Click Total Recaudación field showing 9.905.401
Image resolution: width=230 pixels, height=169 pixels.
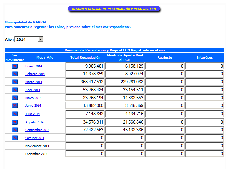tap(85, 66)
